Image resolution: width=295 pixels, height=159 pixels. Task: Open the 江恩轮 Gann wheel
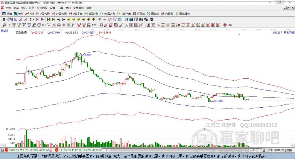(139, 14)
